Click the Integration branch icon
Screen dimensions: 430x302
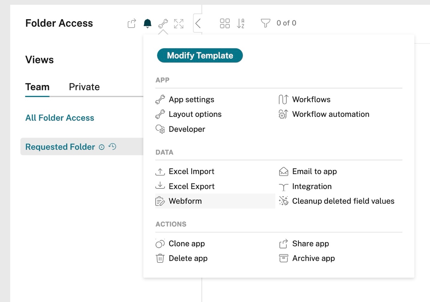283,187
